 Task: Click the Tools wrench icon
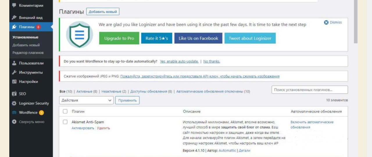point(14,73)
